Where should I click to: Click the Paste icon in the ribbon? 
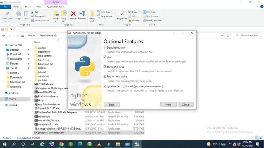(26, 14)
